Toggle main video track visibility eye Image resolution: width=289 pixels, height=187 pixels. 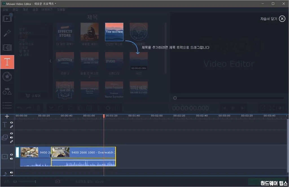click(11, 155)
